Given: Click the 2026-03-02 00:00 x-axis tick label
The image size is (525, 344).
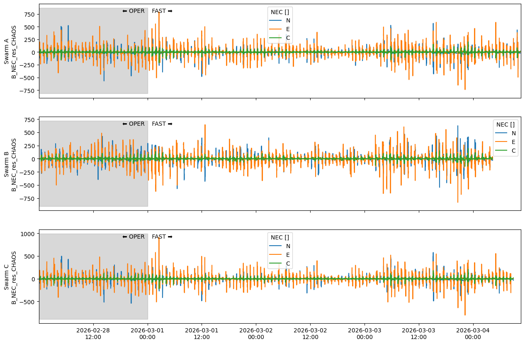Looking at the screenshot, I should pyautogui.click(x=256, y=334).
